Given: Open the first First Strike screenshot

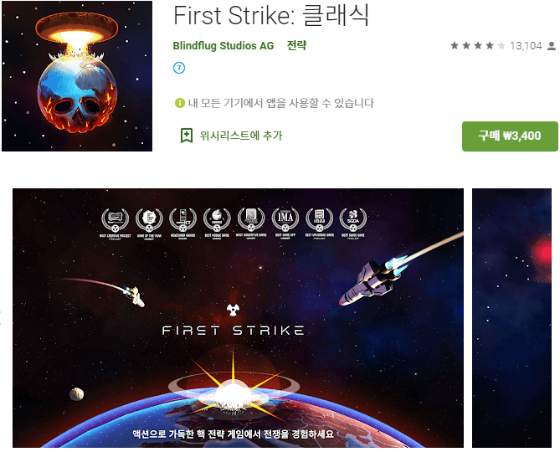Looking at the screenshot, I should click(238, 318).
